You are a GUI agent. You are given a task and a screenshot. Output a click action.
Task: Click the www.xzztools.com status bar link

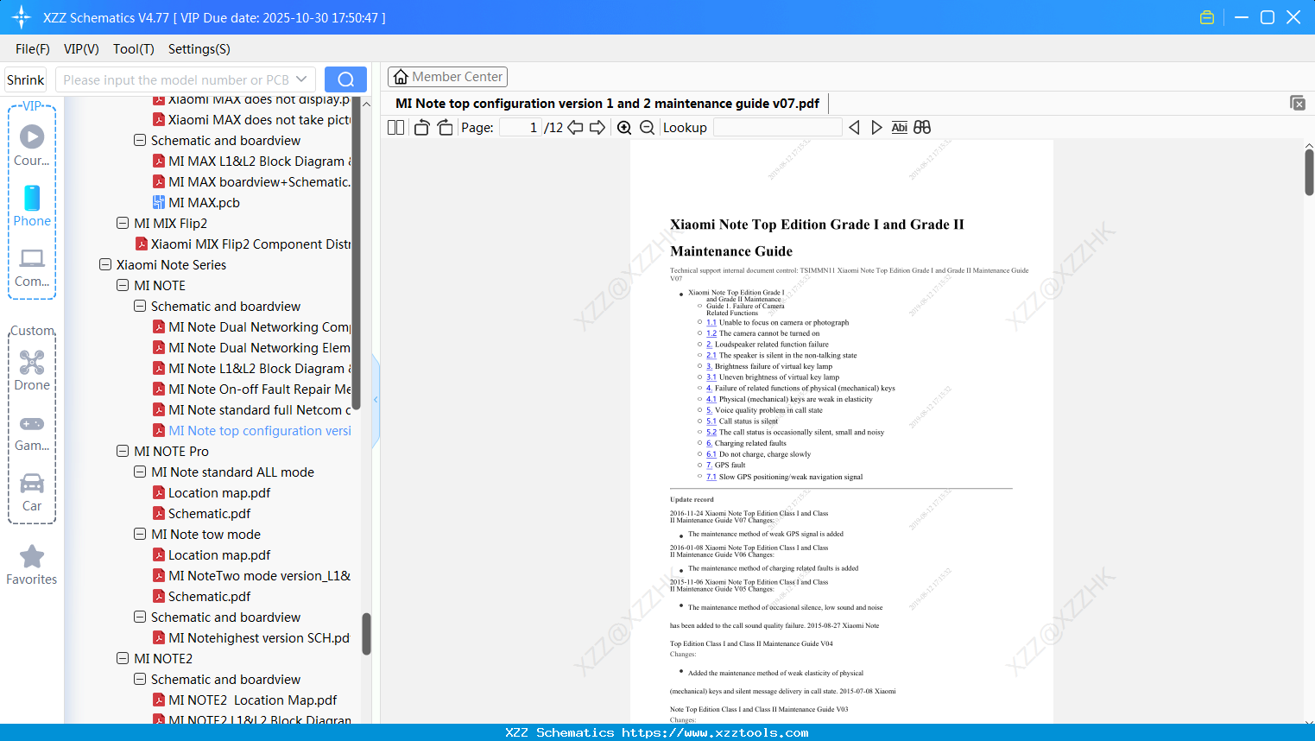(715, 732)
